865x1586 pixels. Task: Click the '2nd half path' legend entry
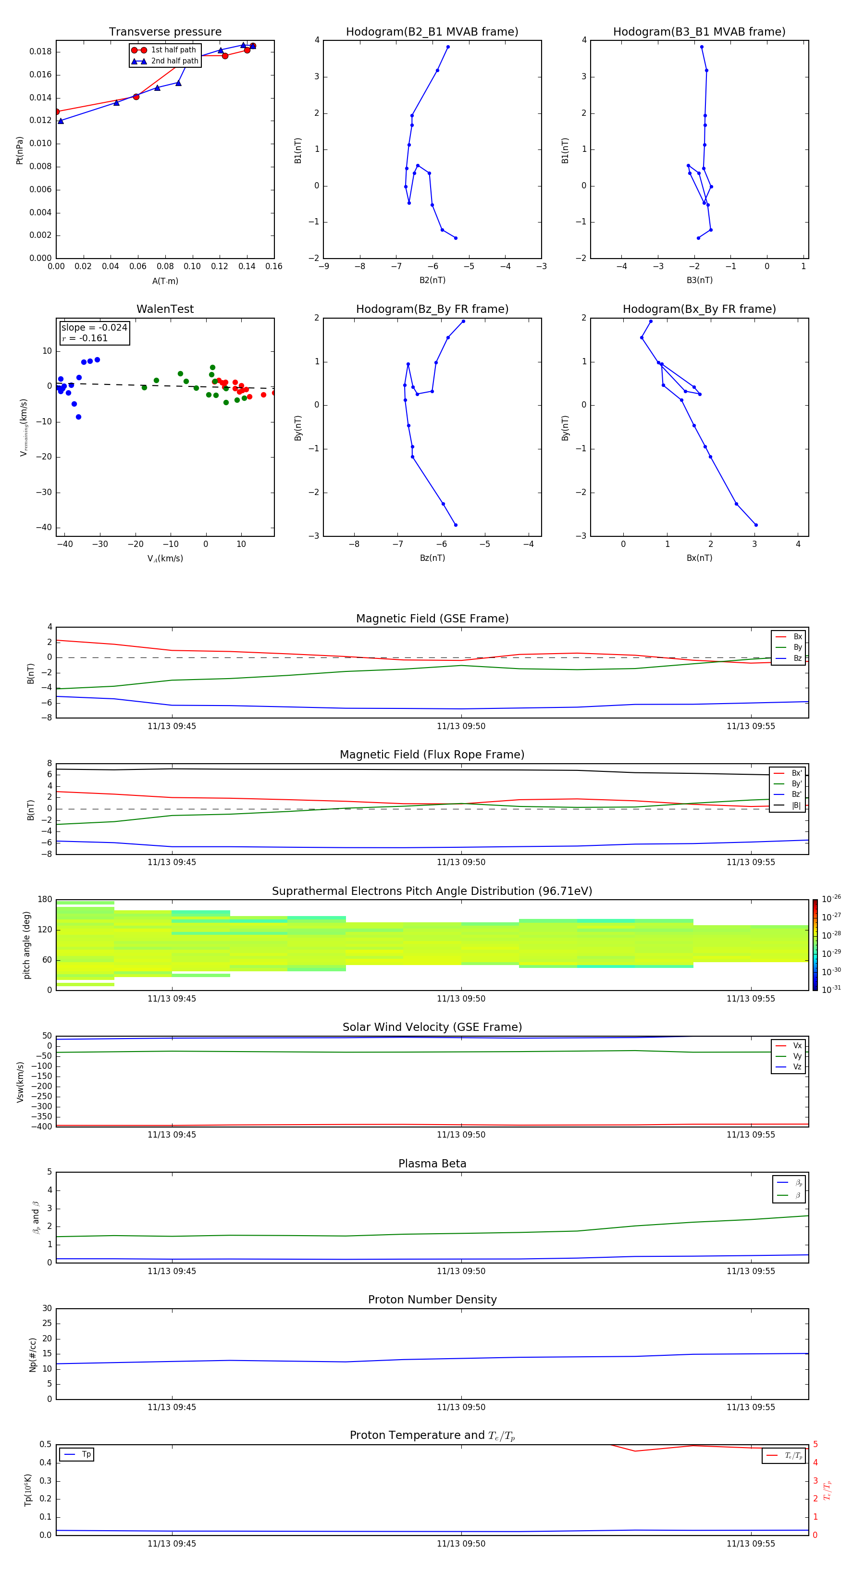coord(165,61)
